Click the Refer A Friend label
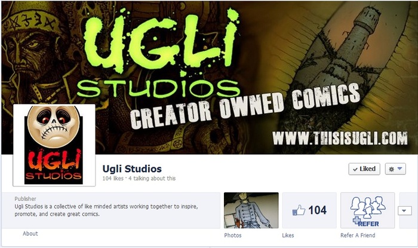 click(358, 235)
